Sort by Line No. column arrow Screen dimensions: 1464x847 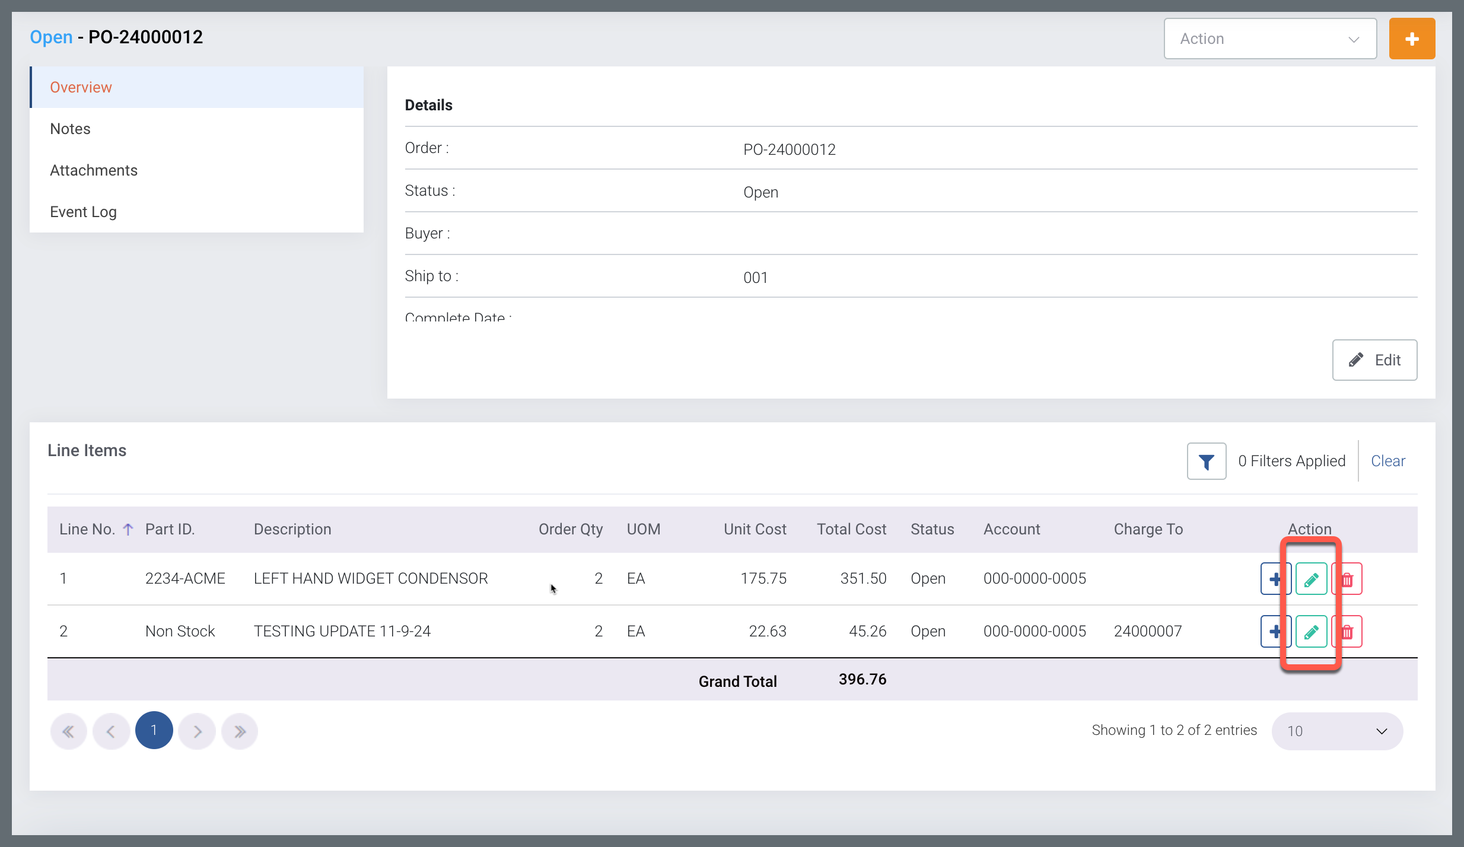[x=128, y=529]
